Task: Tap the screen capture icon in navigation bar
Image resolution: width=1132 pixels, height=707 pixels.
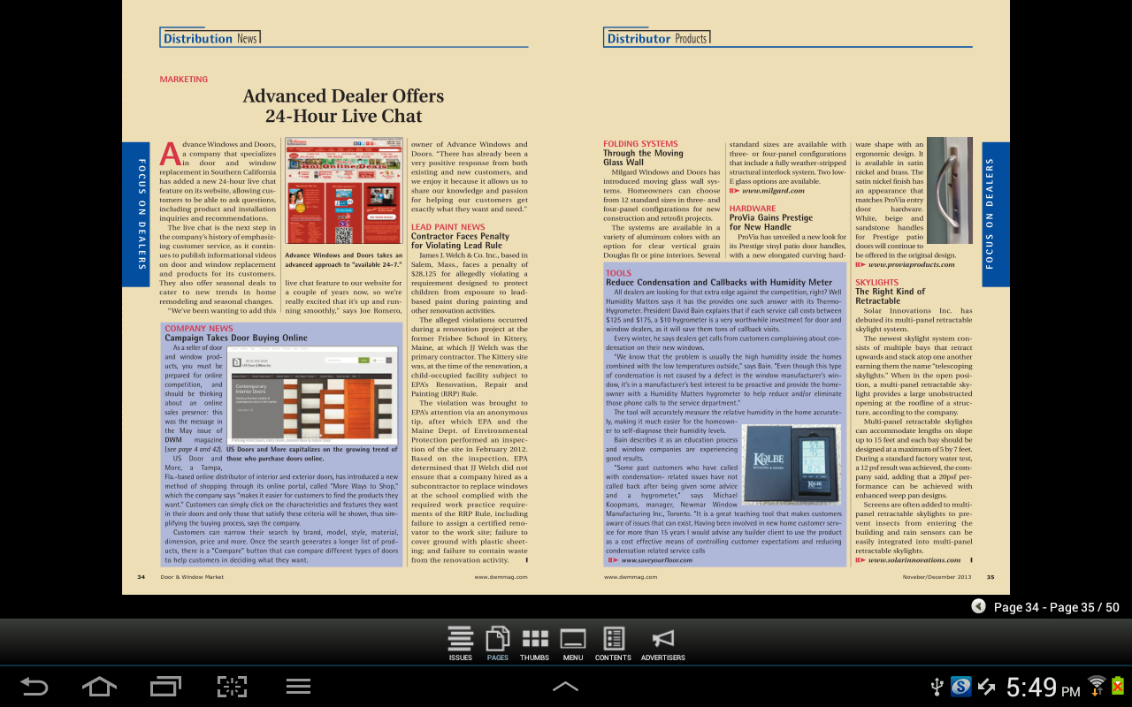Action: (x=231, y=686)
